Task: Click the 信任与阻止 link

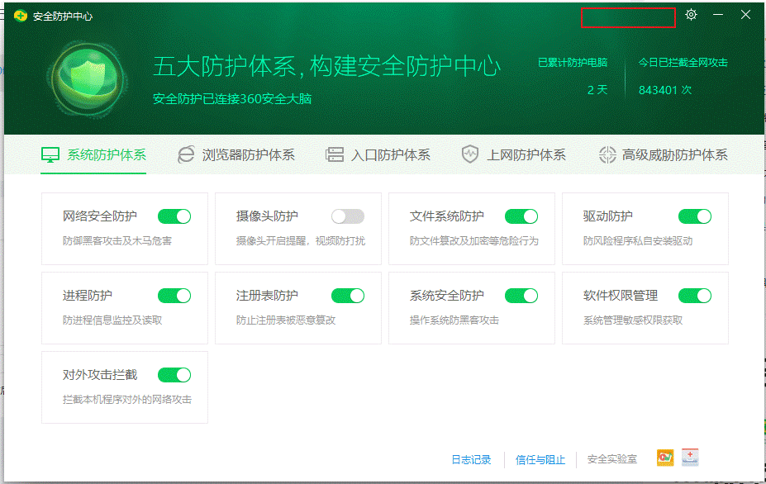Action: pyautogui.click(x=540, y=459)
